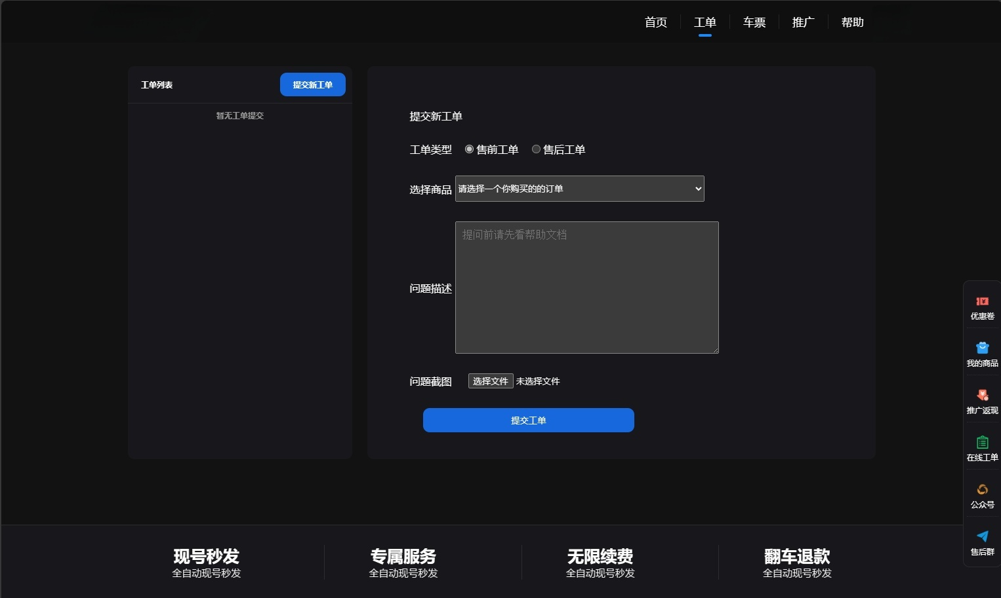Click inside the 问题描述 text area
This screenshot has height=598, width=1001.
tap(586, 288)
